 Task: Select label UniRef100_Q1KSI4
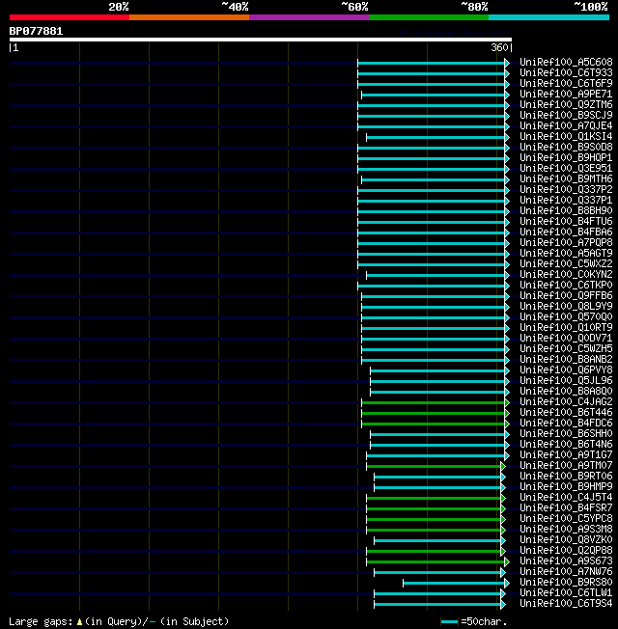(566, 137)
